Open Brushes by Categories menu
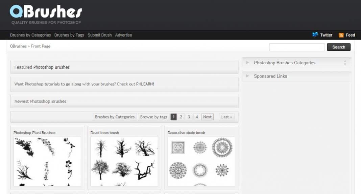The height and width of the screenshot is (194, 361). [x=30, y=35]
